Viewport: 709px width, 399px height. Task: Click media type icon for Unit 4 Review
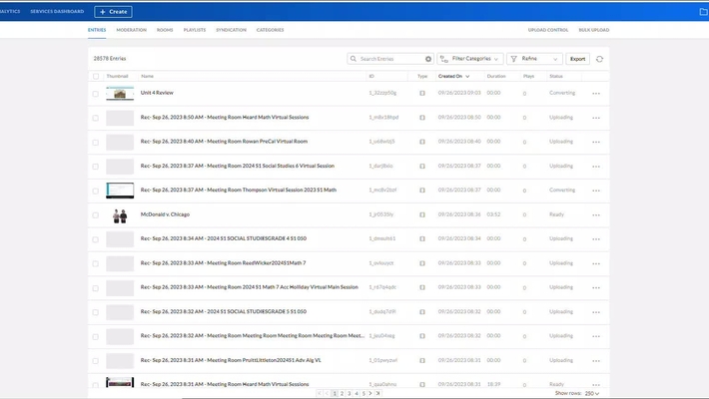tap(422, 93)
